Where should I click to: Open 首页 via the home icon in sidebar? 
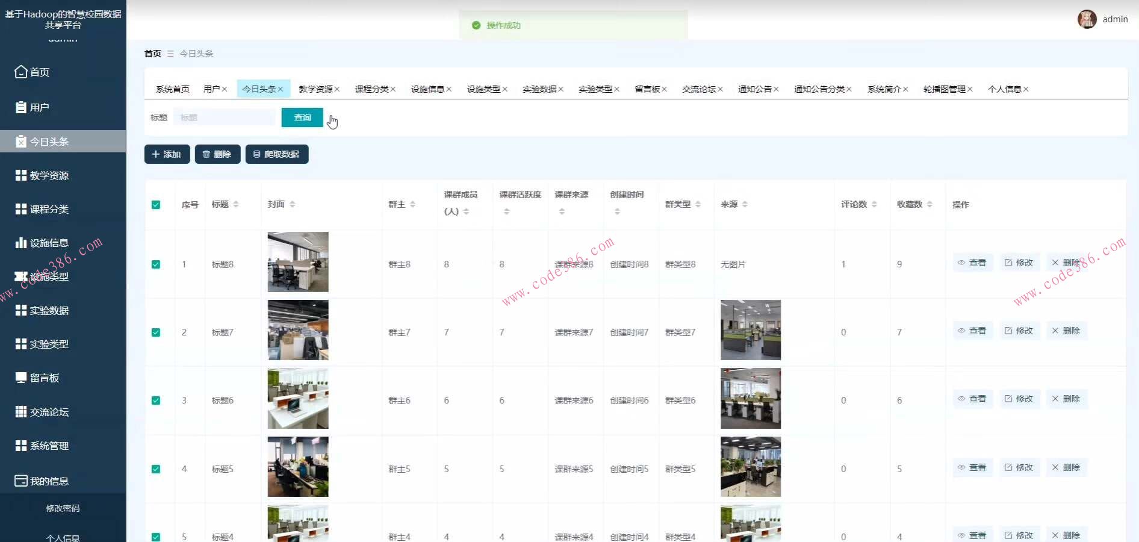pos(39,72)
